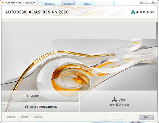Close the installer window
159x123 pixels.
153,2
